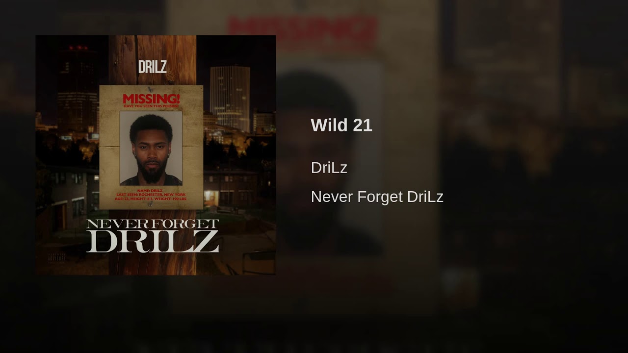The width and height of the screenshot is (628, 353).
Task: Open the Never Forget DriLz album title
Action: tap(377, 197)
